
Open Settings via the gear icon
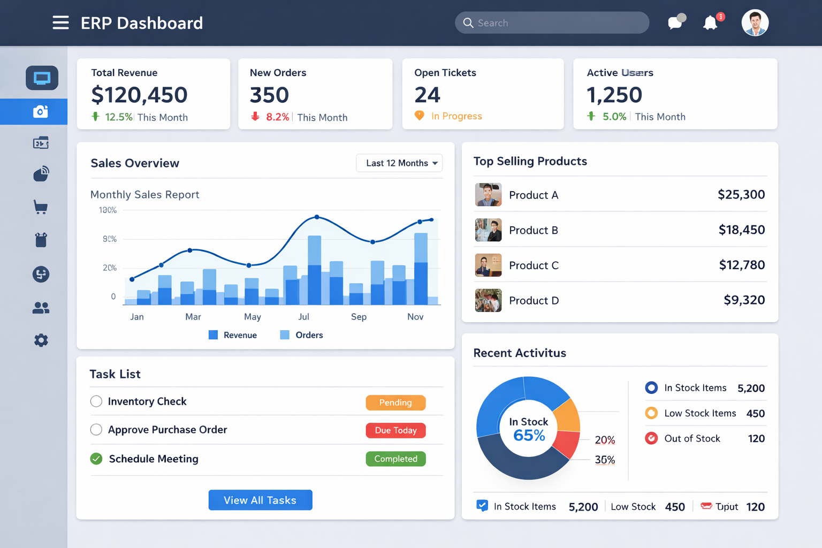click(41, 340)
